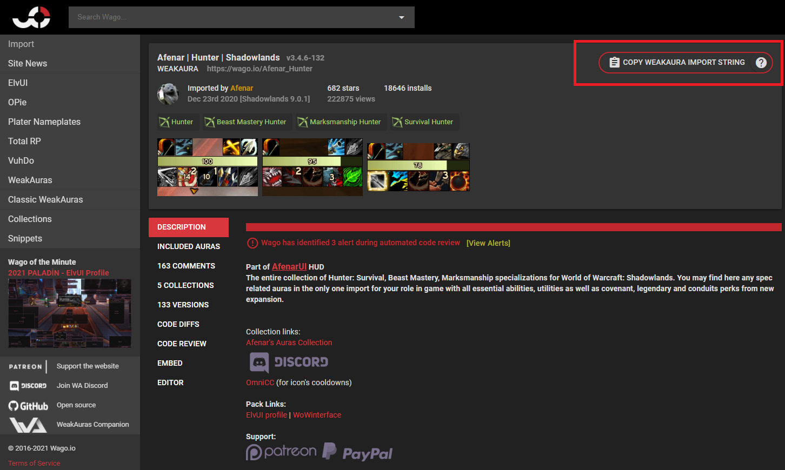Click the alert exclamation icon
The image size is (785, 470).
[252, 243]
